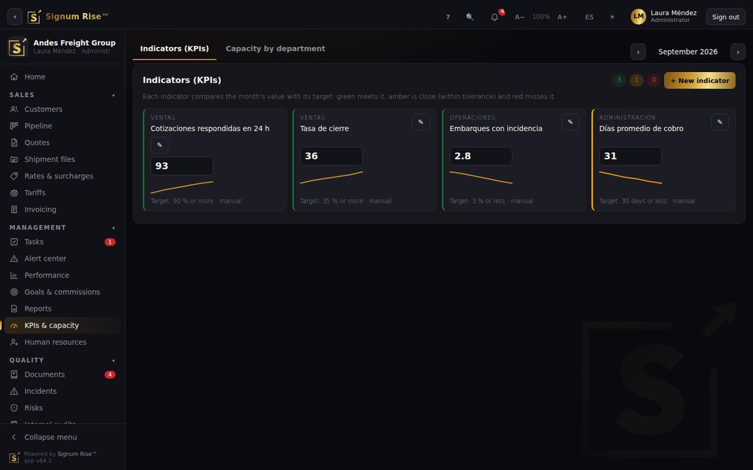Edit Días promedio de cobro indicator
The width and height of the screenshot is (753, 470).
[x=720, y=122]
